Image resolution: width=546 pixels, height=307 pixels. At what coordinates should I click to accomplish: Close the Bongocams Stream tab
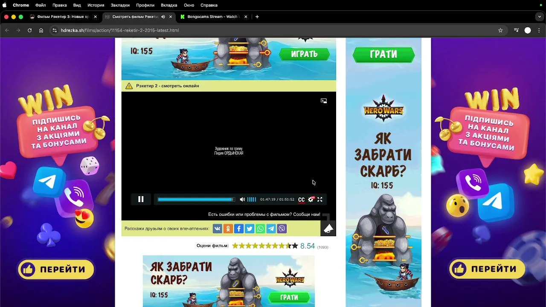pyautogui.click(x=246, y=17)
